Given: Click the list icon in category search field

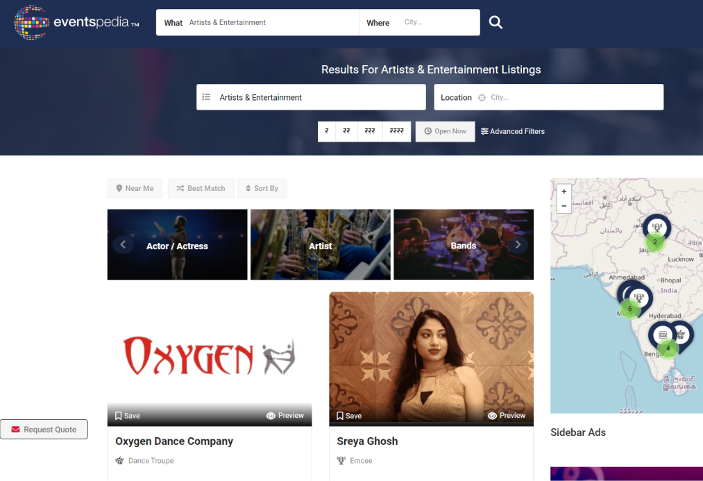Looking at the screenshot, I should 207,96.
